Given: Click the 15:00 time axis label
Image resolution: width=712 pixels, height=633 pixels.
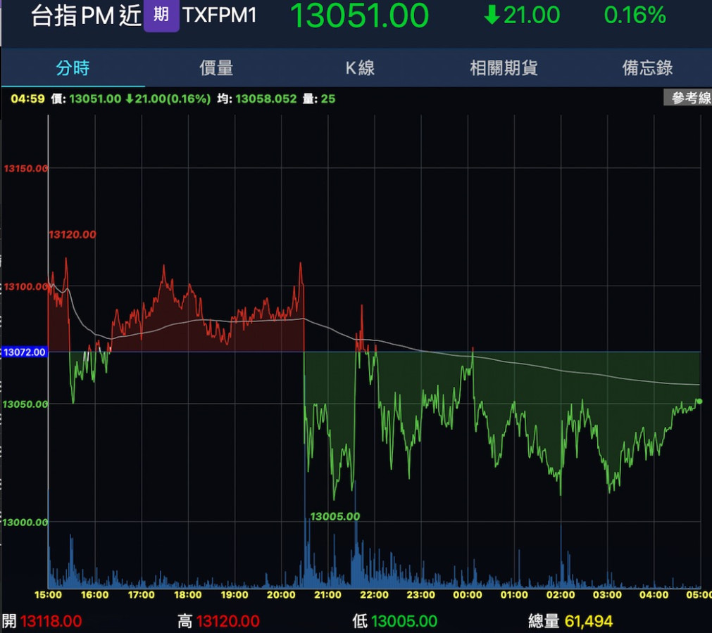Looking at the screenshot, I should (48, 594).
